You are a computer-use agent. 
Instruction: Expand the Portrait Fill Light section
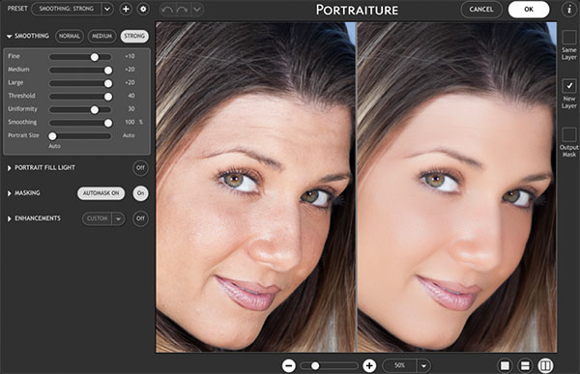10,168
